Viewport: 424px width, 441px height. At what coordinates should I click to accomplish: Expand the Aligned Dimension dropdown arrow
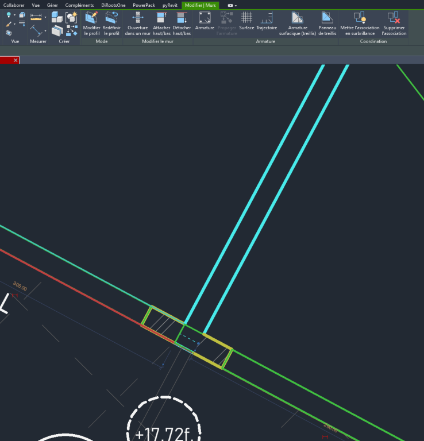[x=45, y=31]
